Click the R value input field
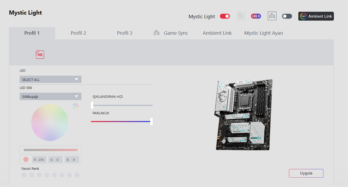The image size is (348, 187). [39, 160]
